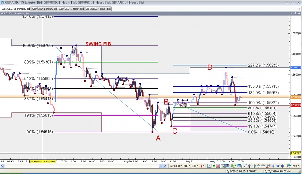Click the right chevron scroll icon in toolbar
The height and width of the screenshot is (174, 302).
[x=165, y=166]
